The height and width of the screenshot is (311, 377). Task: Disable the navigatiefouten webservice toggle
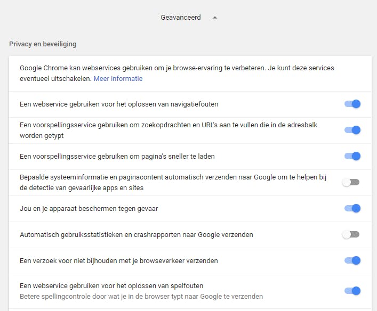(x=352, y=104)
